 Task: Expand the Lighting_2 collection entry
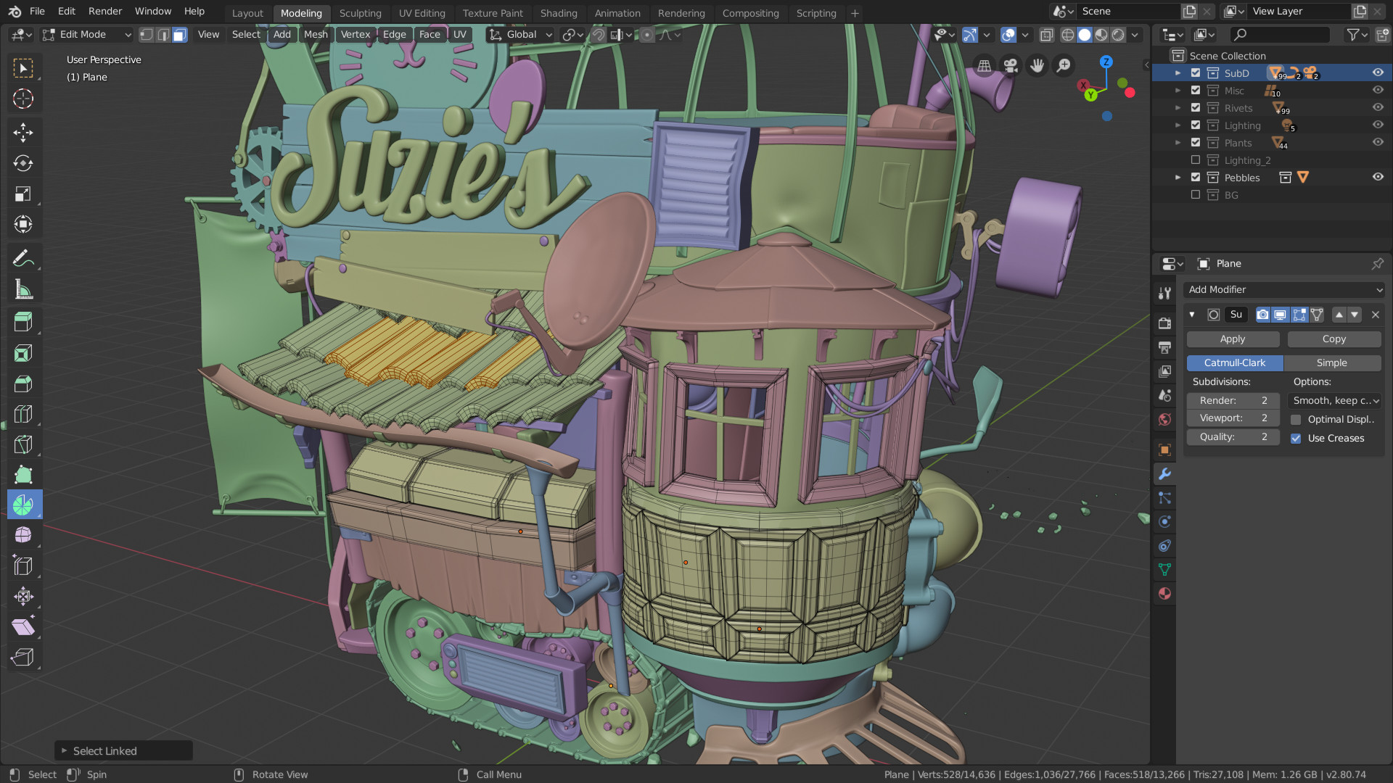(x=1179, y=159)
